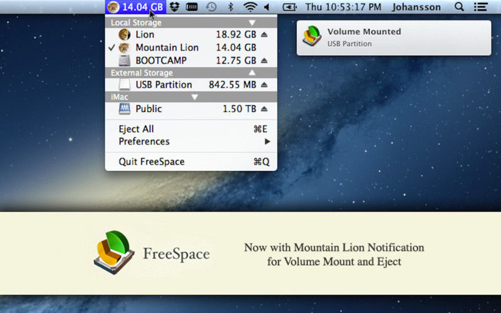This screenshot has height=313, width=501.
Task: Open the Notification Center list icon
Action: click(480, 7)
